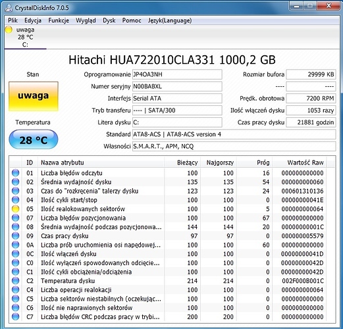Open the Dysk menu
The width and height of the screenshot is (343, 329).
pos(109,20)
